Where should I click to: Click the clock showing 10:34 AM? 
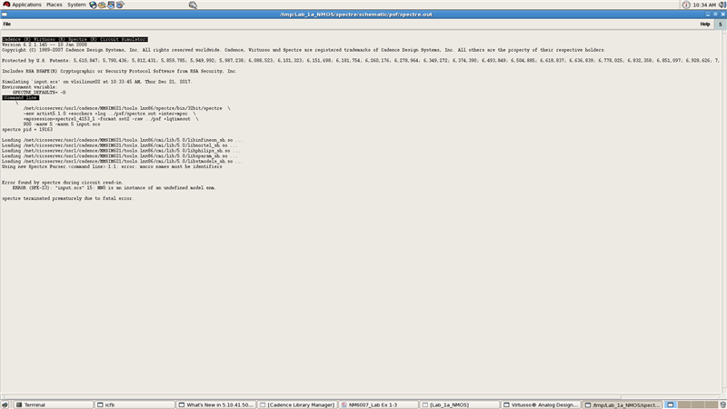(x=704, y=5)
